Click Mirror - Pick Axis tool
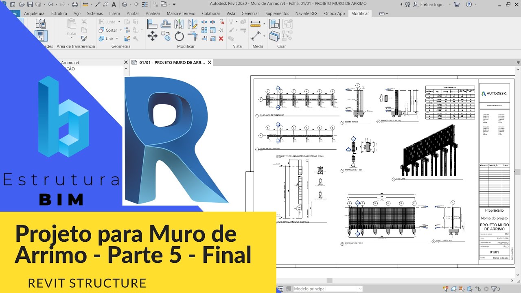 point(179,24)
